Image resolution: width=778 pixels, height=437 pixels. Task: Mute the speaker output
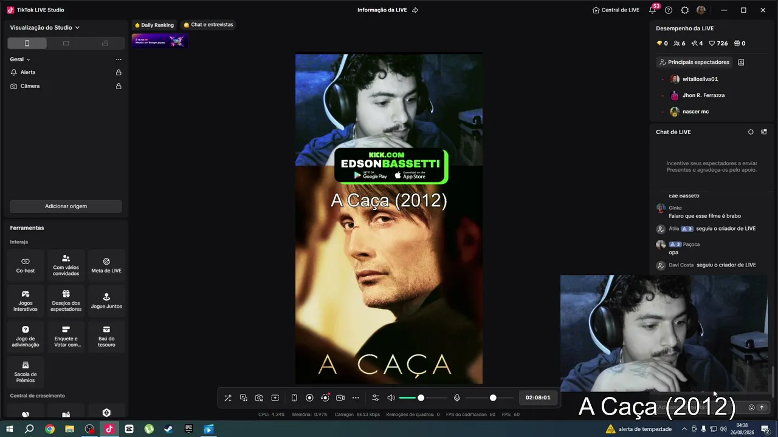pyautogui.click(x=391, y=398)
